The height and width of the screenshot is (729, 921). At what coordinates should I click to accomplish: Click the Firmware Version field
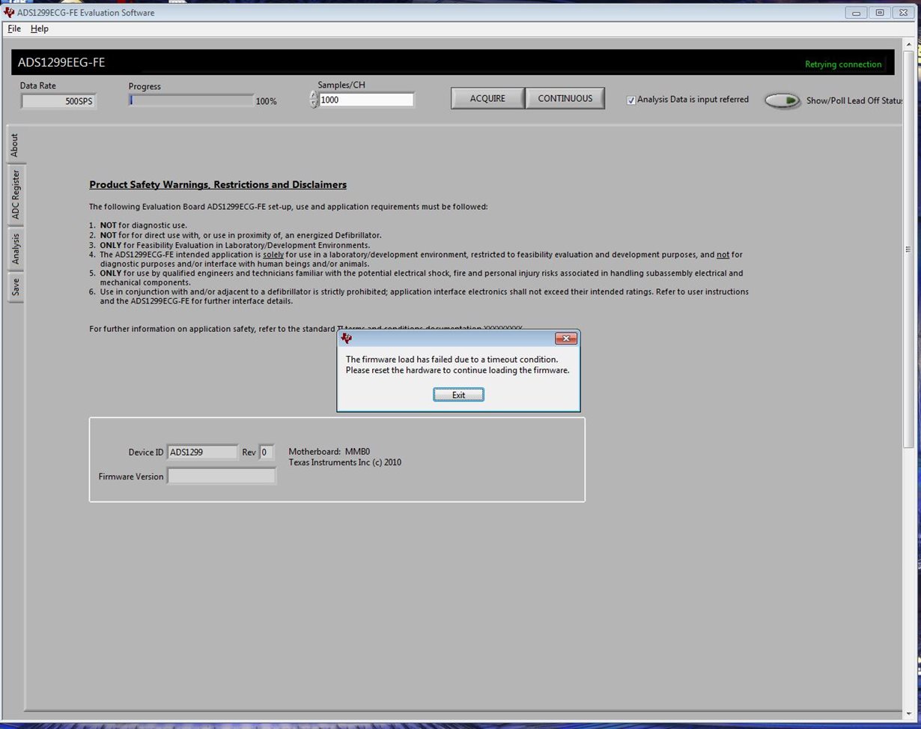221,476
